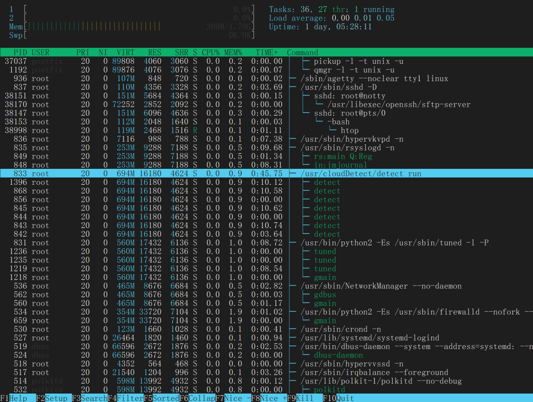Viewport: 533px width, 402px height.
Task: Select the sftp-server process row
Action: [266, 105]
